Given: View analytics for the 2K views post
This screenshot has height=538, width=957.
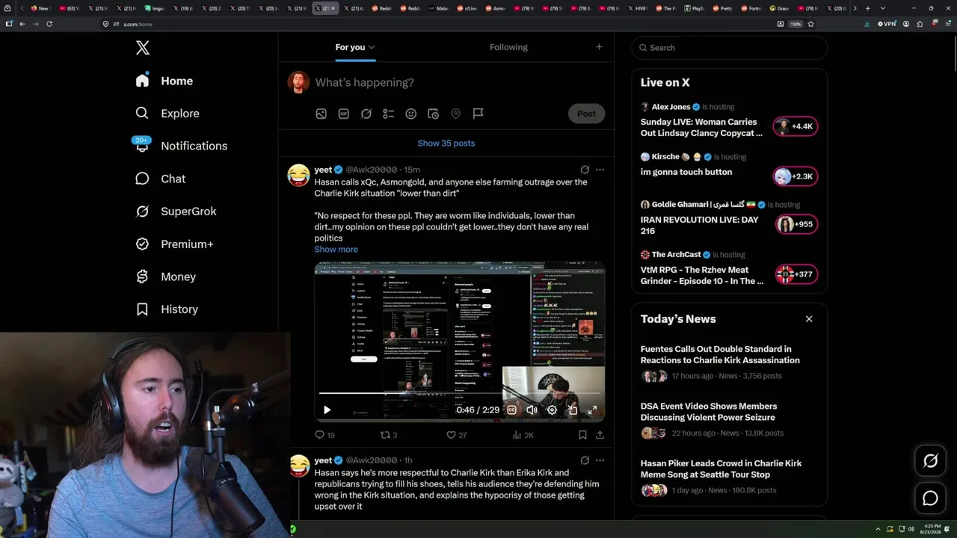Looking at the screenshot, I should tap(523, 435).
